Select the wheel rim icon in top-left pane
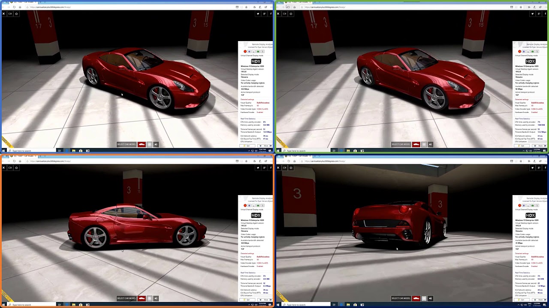 pos(149,144)
